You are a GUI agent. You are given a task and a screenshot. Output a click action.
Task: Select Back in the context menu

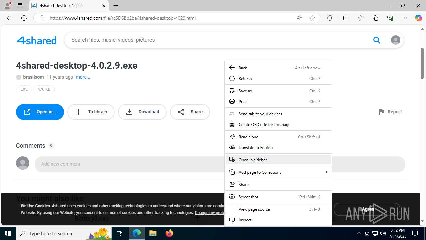tap(278, 68)
